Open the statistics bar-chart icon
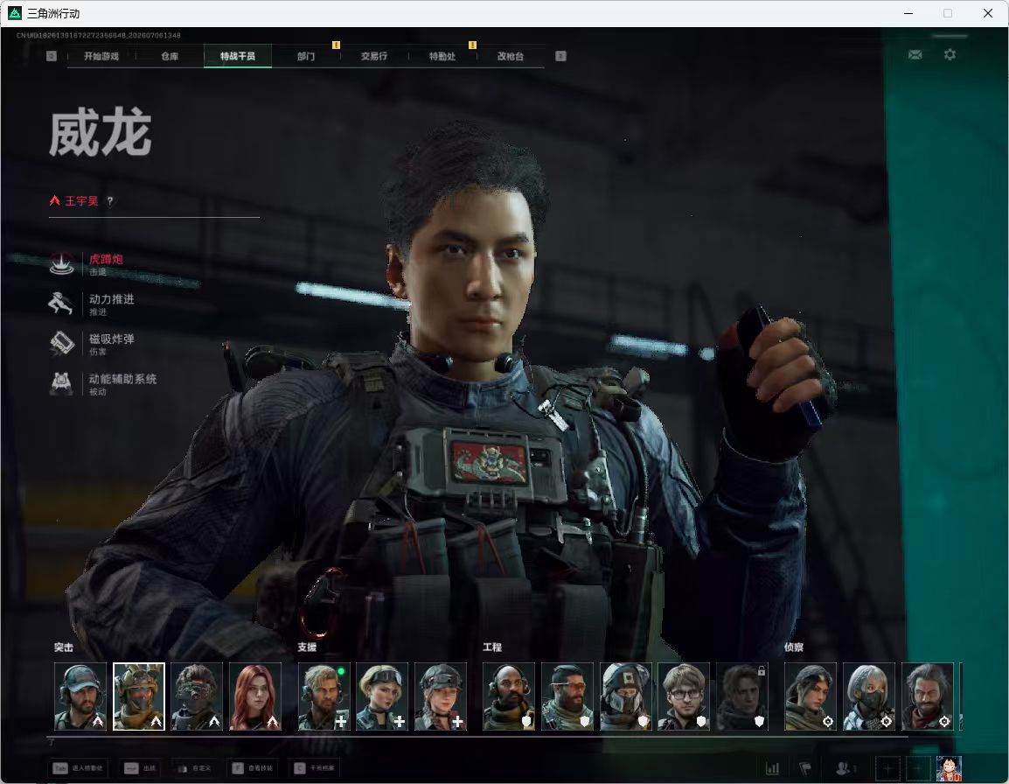The height and width of the screenshot is (784, 1009). [772, 768]
